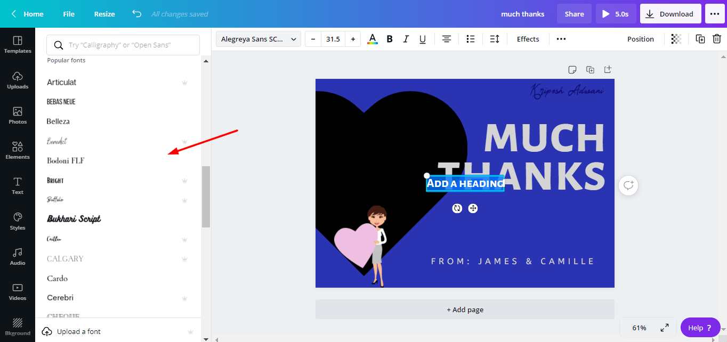The height and width of the screenshot is (342, 727).
Task: Open line spacing settings icon
Action: point(495,39)
